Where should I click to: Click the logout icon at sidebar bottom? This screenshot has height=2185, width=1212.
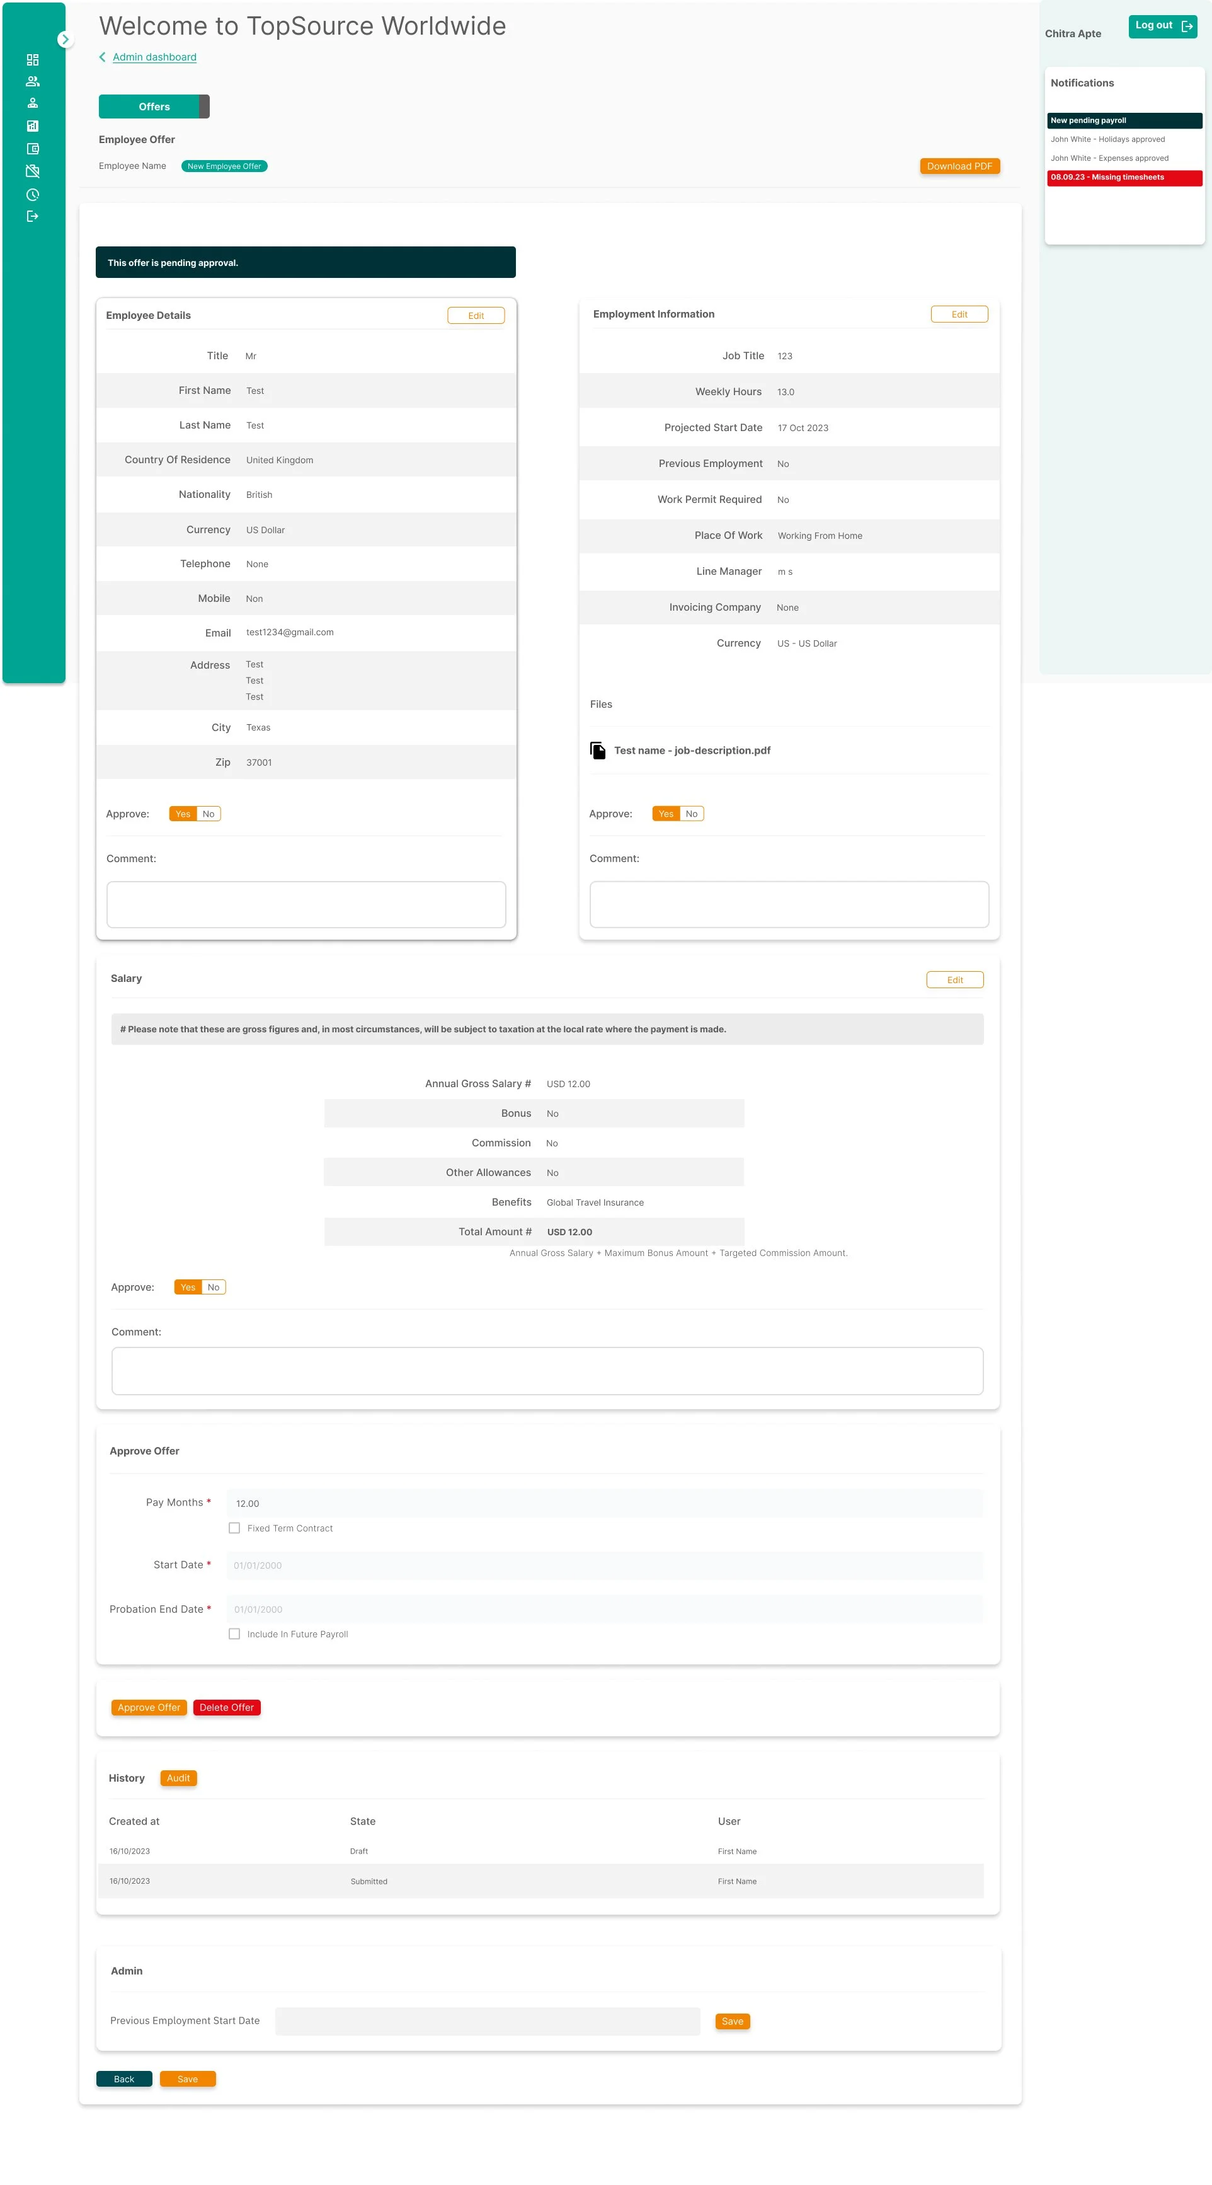pos(33,216)
